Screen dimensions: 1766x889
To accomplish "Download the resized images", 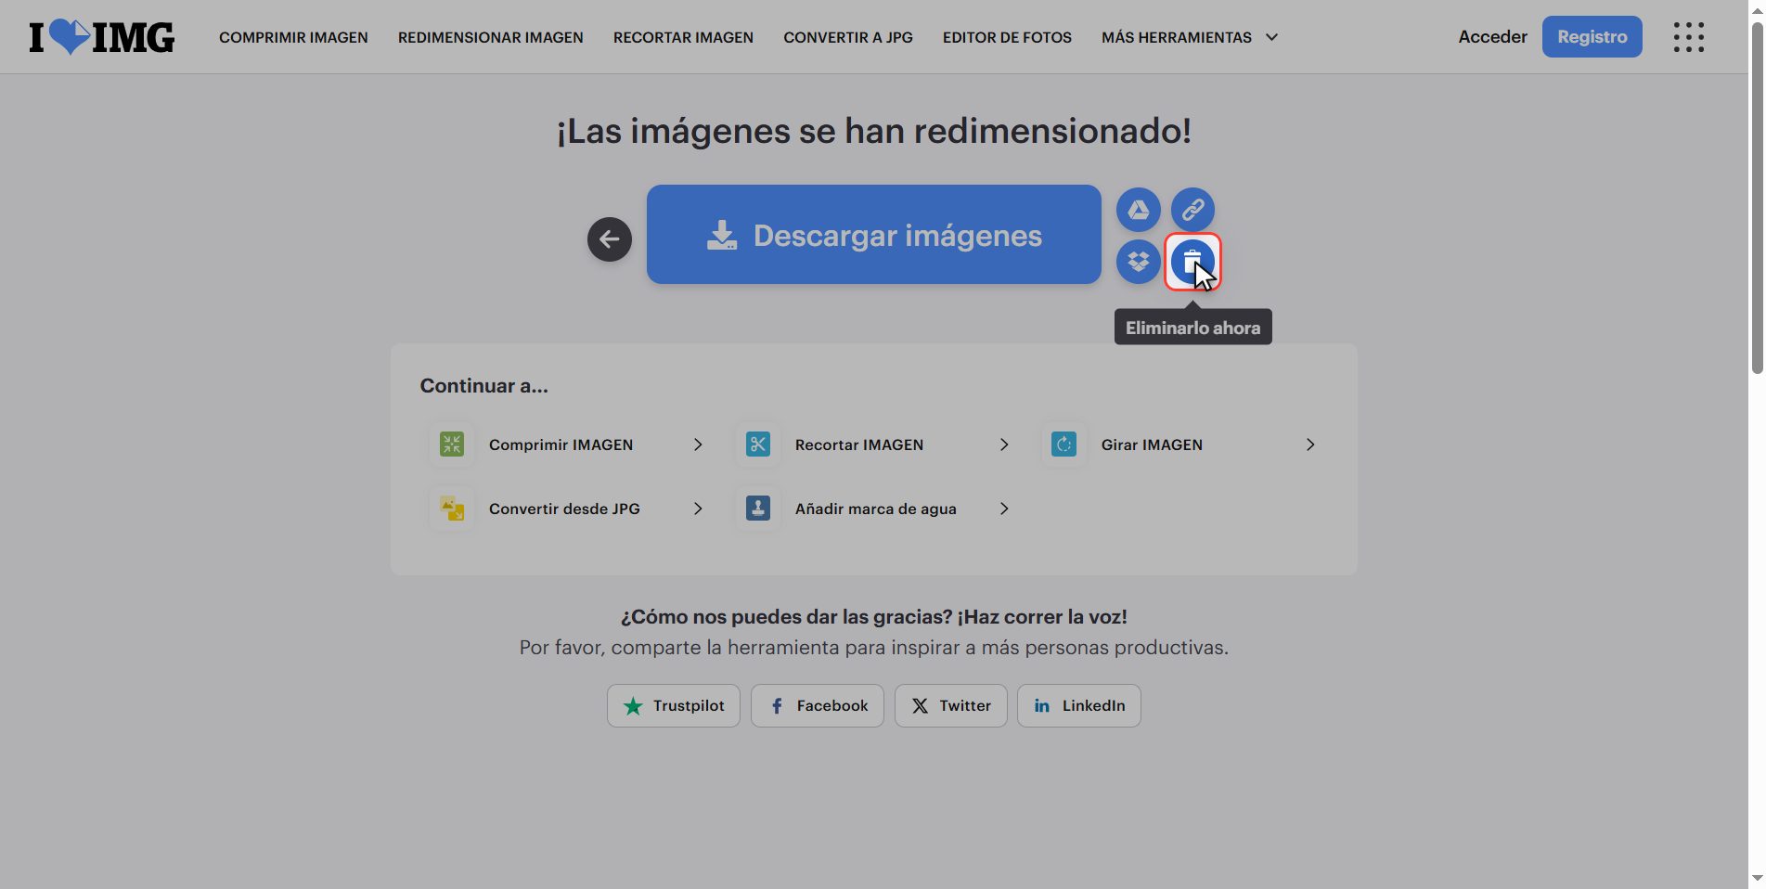I will (874, 235).
